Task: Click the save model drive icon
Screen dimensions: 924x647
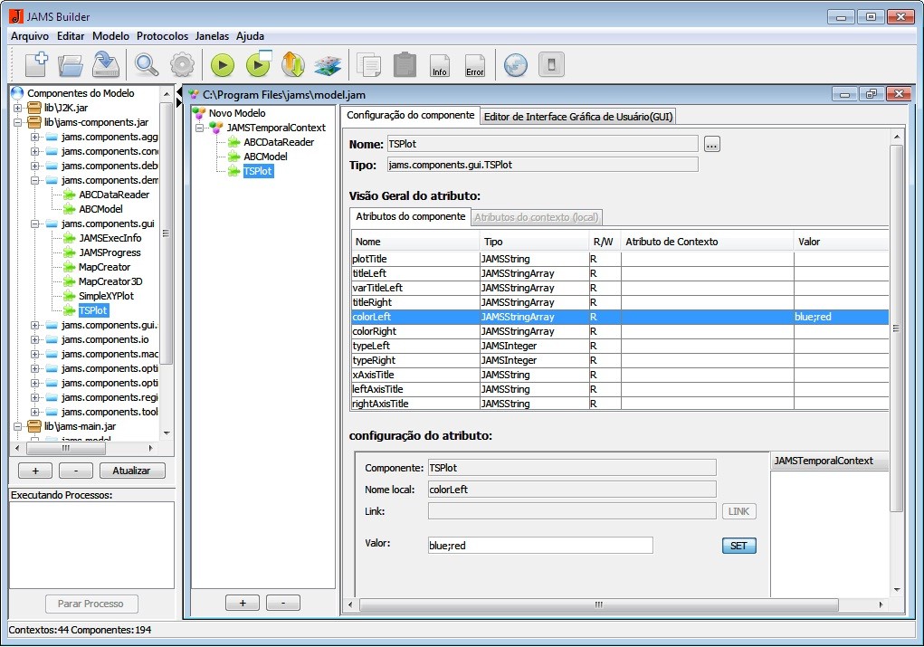Action: point(106,65)
